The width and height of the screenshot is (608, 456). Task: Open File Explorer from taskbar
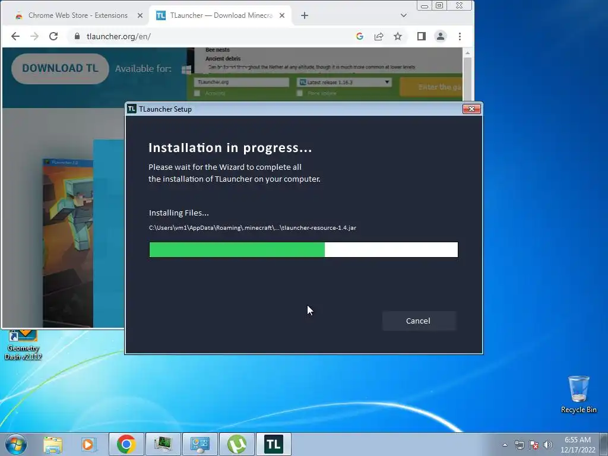point(53,444)
